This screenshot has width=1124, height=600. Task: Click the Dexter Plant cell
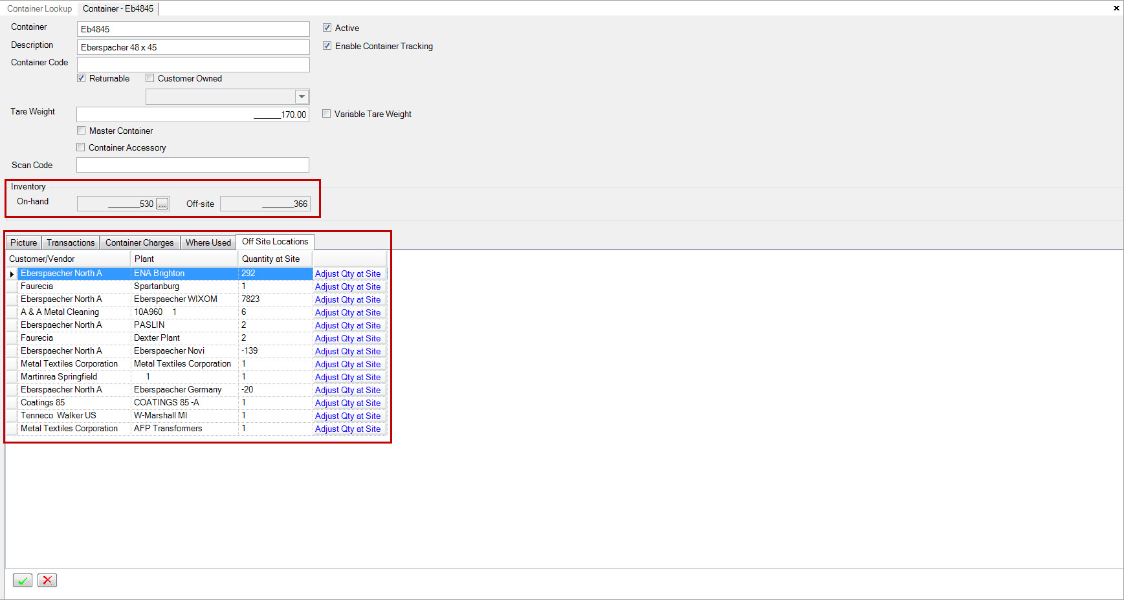[x=184, y=338]
